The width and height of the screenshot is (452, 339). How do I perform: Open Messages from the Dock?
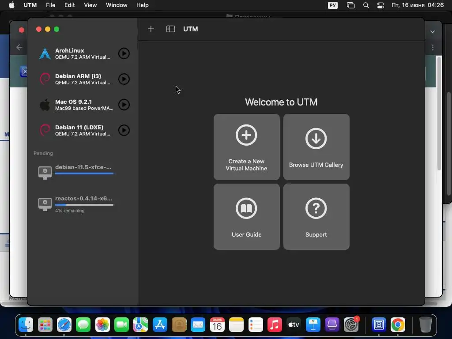click(x=83, y=325)
